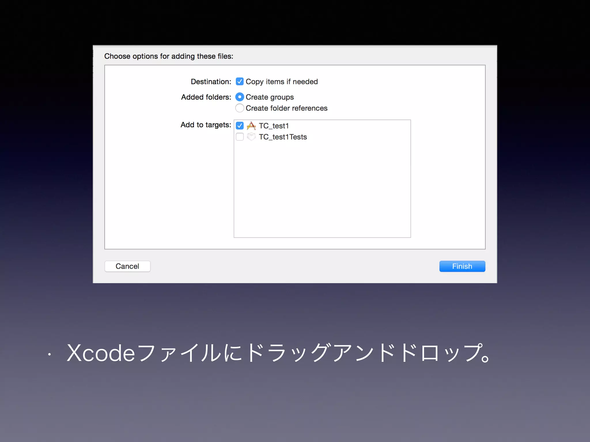Click the Create folder references label text
This screenshot has width=590, height=442.
pyautogui.click(x=287, y=108)
